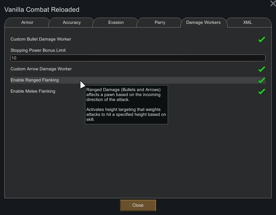Screen dimensions: 276x215
Task: Uncheck the Enable Melee Flanking checkmark
Action: point(261,91)
